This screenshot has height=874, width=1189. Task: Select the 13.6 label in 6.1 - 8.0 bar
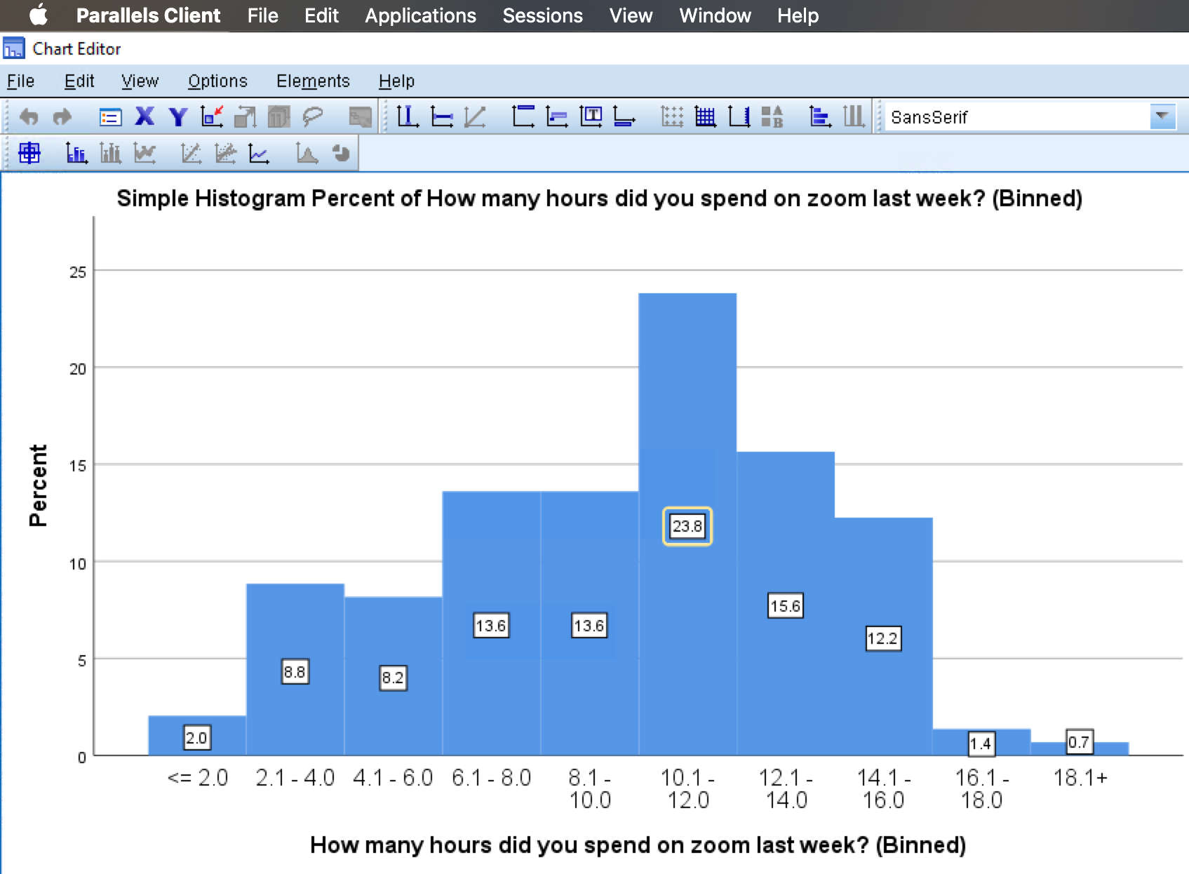pyautogui.click(x=491, y=626)
